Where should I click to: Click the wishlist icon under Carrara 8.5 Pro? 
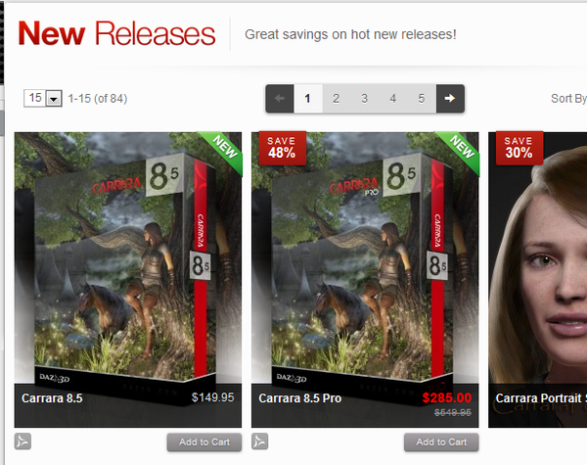pyautogui.click(x=260, y=442)
